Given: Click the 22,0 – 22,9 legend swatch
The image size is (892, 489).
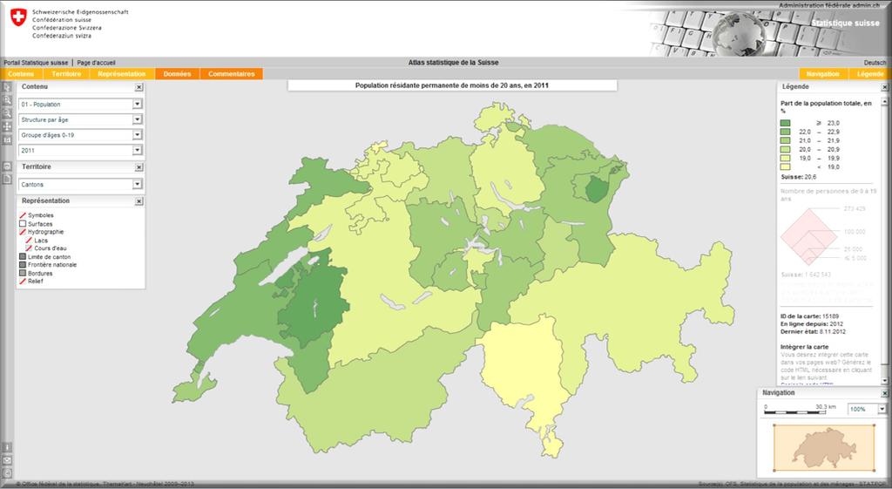Looking at the screenshot, I should [x=785, y=132].
